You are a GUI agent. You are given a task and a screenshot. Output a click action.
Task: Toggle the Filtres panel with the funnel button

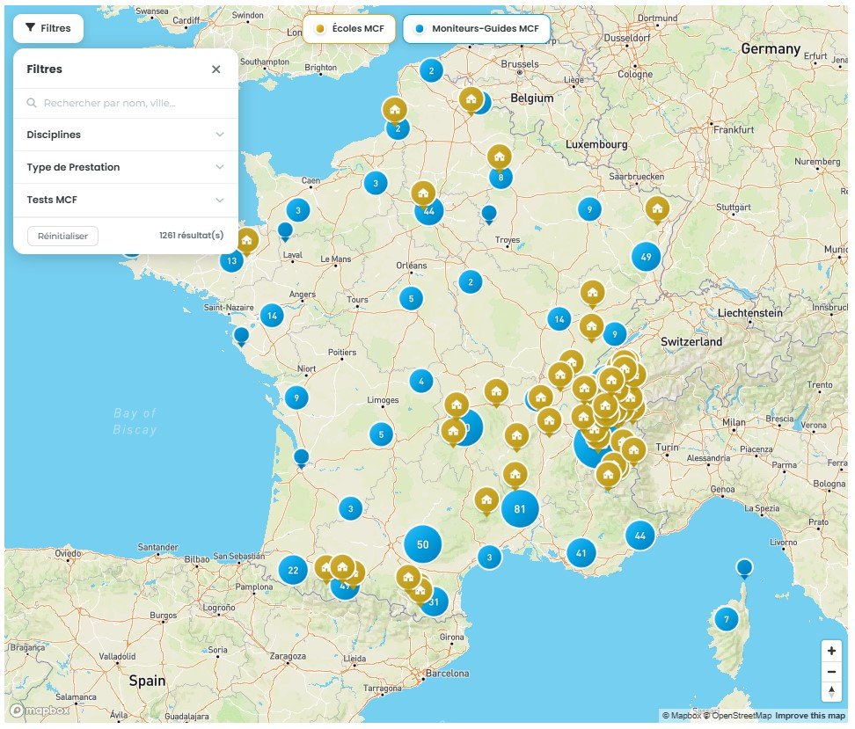48,27
